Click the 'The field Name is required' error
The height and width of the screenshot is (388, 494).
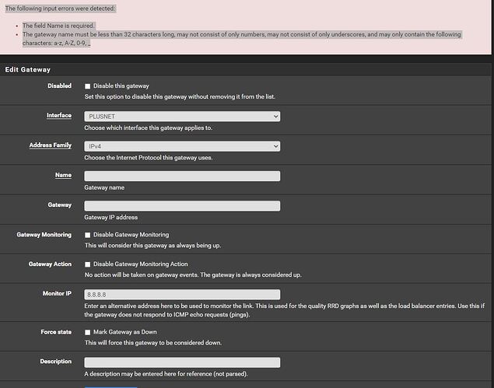pos(58,26)
